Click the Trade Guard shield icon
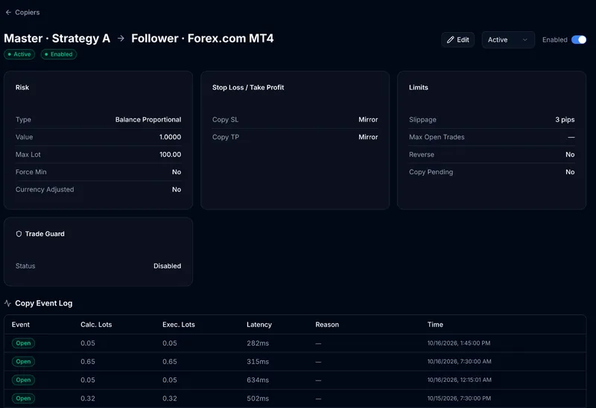The width and height of the screenshot is (596, 408). (x=19, y=234)
